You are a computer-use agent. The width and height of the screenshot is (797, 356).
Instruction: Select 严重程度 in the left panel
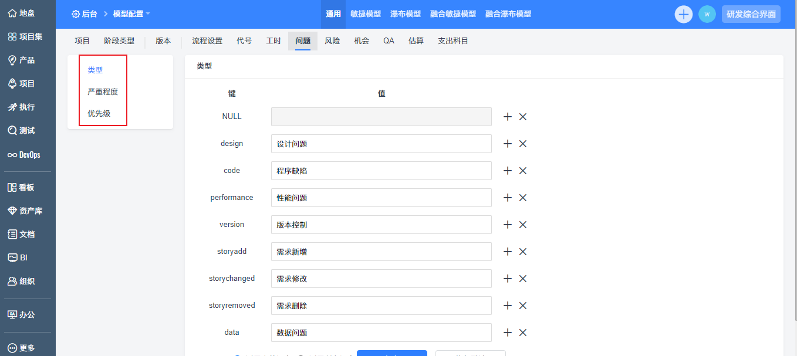tap(103, 91)
